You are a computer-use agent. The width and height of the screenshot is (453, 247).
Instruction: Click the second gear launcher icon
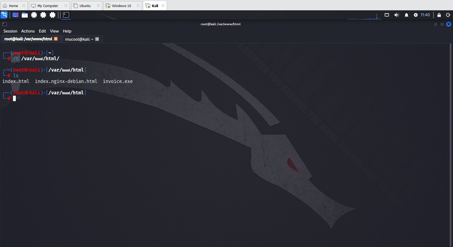tap(43, 15)
